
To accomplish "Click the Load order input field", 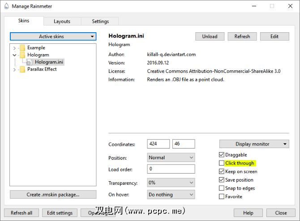I will coord(171,169).
